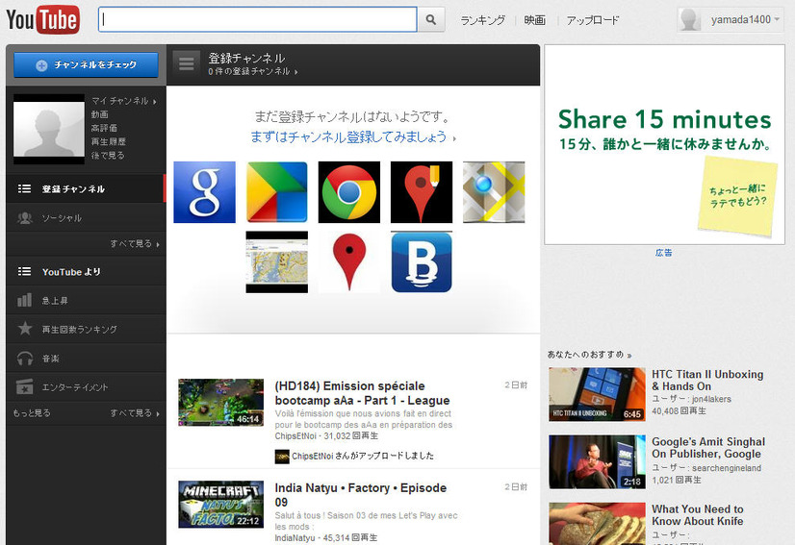This screenshot has width=795, height=545.
Task: Click the Chrome channel icon
Action: click(348, 192)
